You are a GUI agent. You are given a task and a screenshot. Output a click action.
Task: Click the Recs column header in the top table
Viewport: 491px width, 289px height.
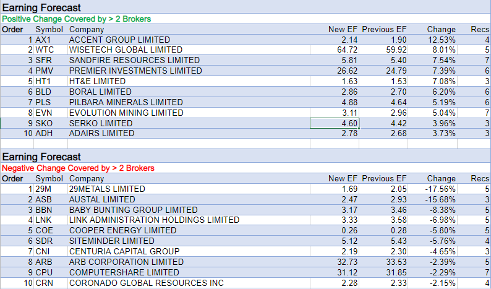pos(480,29)
